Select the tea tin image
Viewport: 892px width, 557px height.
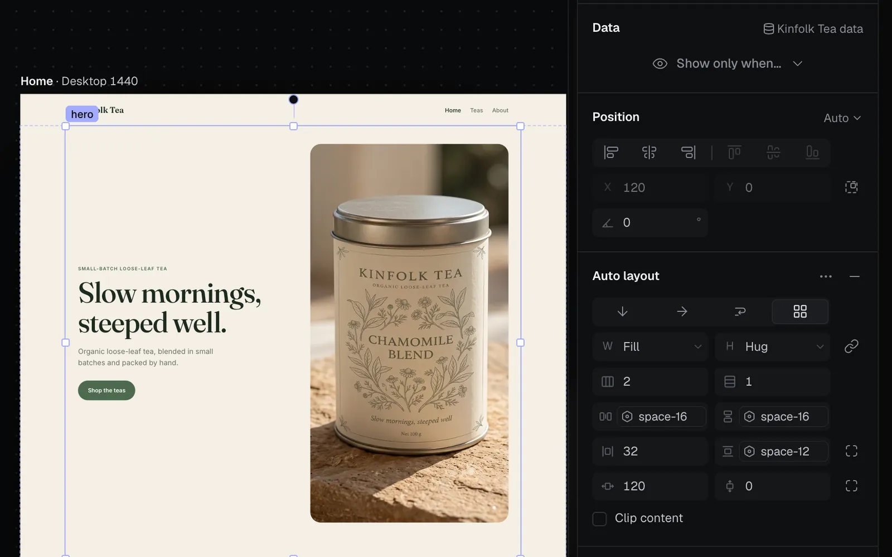click(409, 333)
